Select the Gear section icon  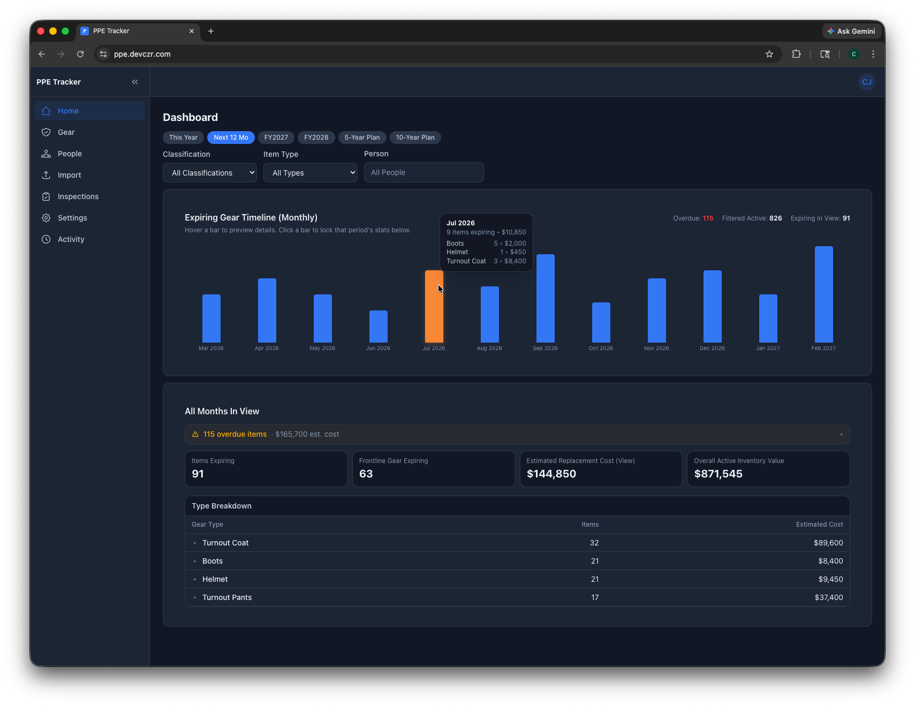click(x=47, y=132)
